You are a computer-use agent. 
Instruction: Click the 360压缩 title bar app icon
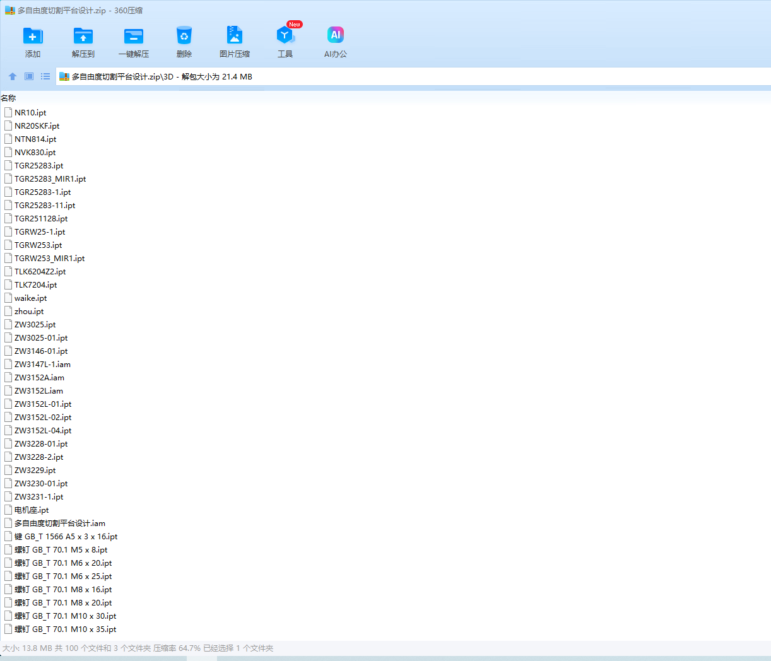click(x=9, y=11)
